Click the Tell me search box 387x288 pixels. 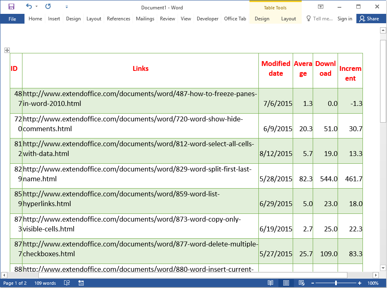[320, 19]
